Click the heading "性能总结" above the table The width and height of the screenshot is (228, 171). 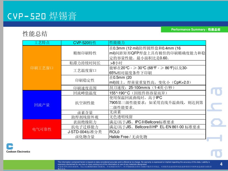(35, 34)
